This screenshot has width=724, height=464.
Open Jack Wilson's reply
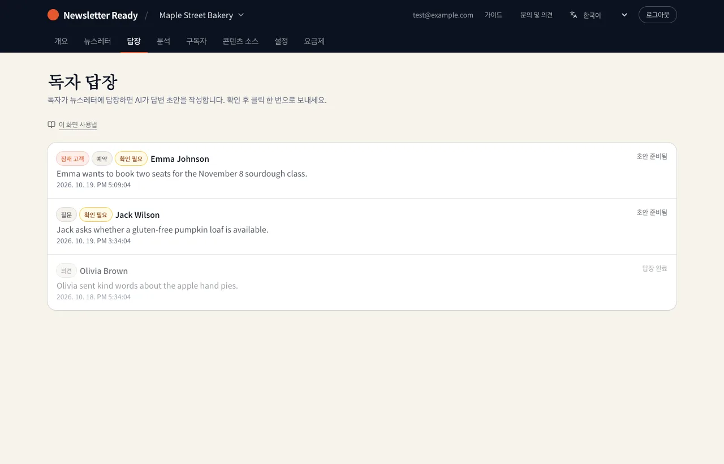coord(362,226)
